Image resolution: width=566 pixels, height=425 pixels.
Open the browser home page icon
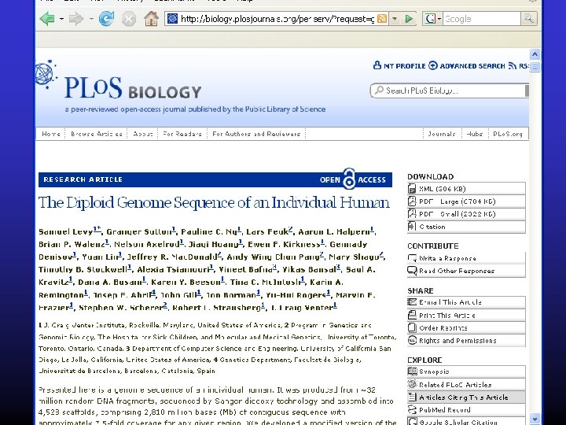tap(151, 18)
